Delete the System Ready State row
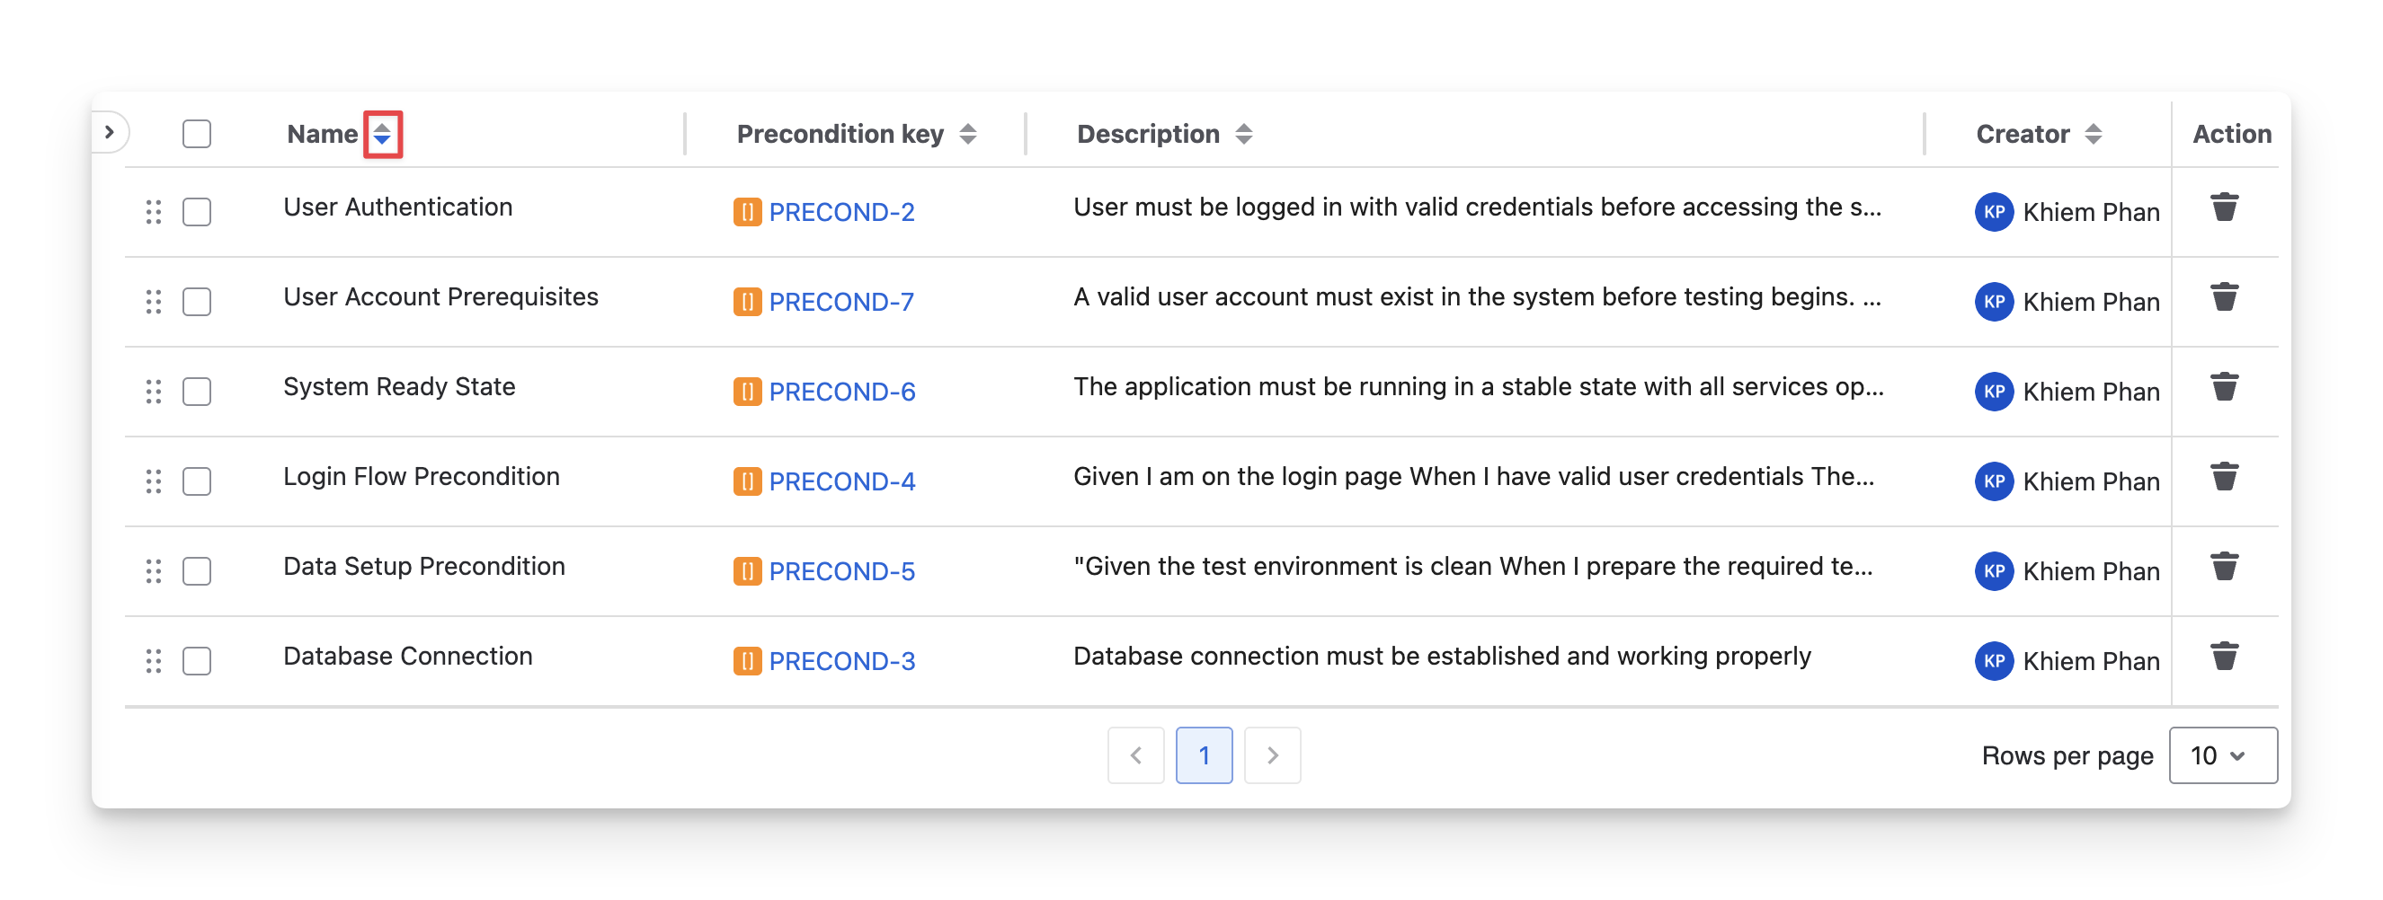This screenshot has width=2383, height=900. click(x=2224, y=387)
